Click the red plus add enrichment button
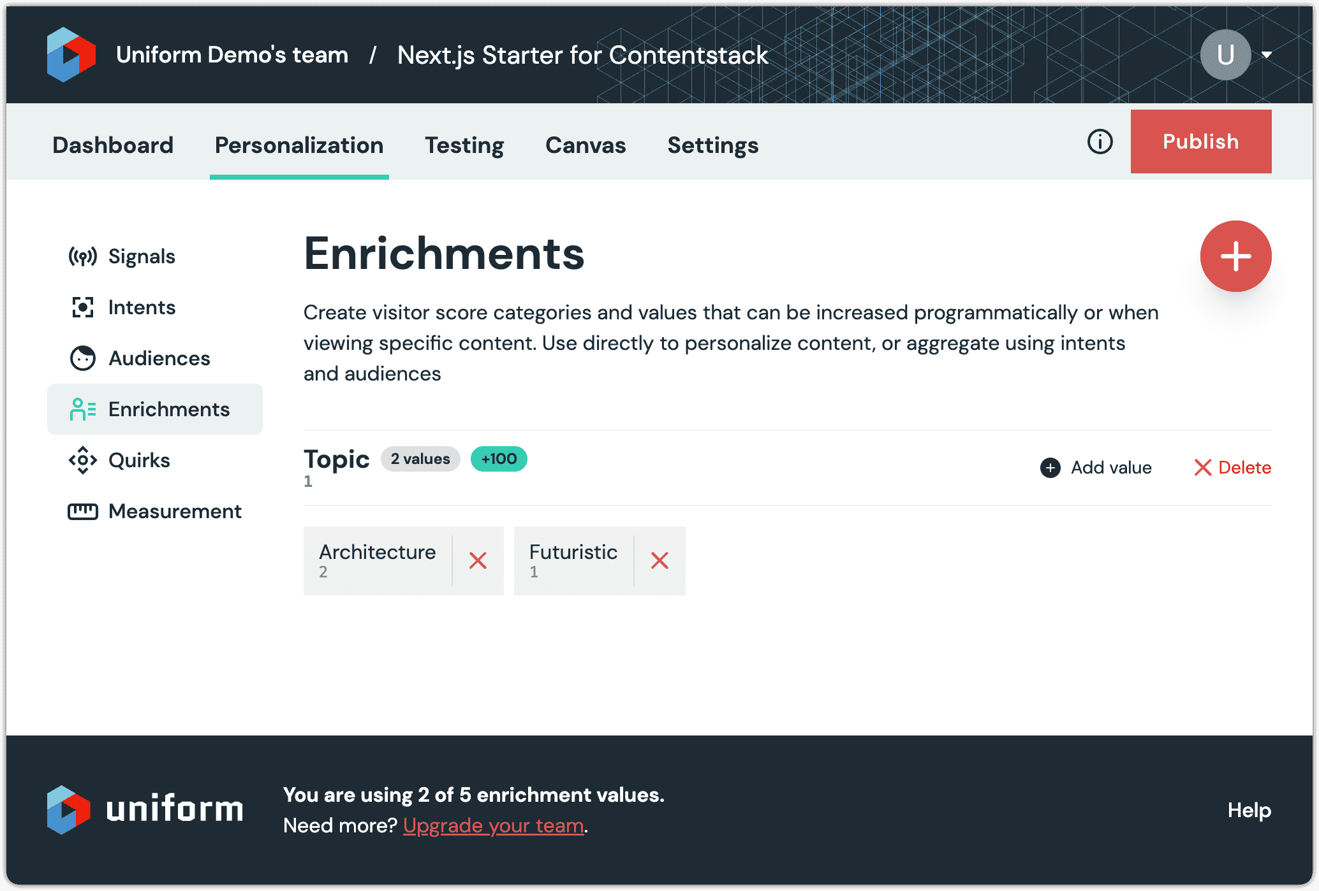 1235,256
